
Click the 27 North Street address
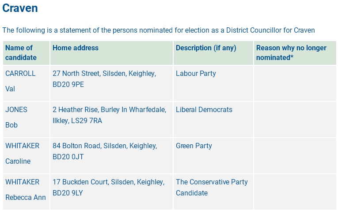pos(104,79)
